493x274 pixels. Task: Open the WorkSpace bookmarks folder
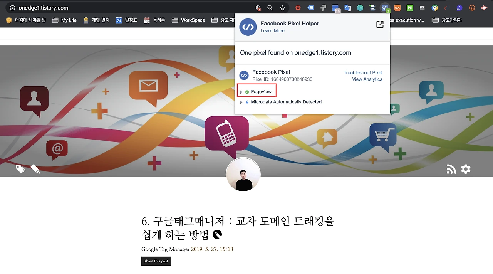pyautogui.click(x=188, y=20)
